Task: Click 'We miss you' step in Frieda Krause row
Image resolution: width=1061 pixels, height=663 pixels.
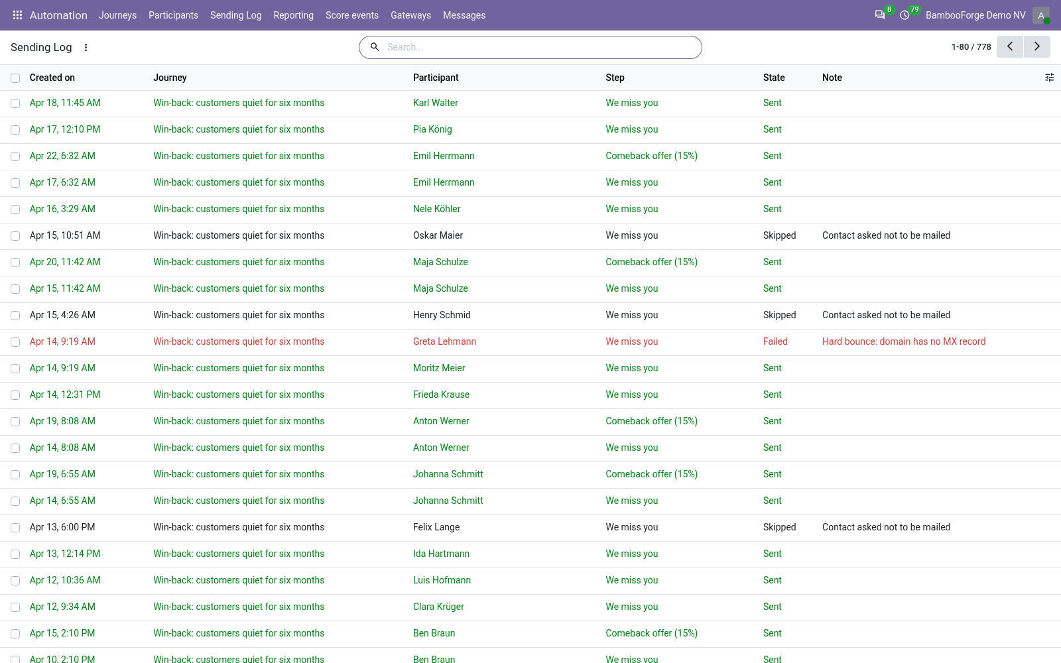Action: coord(631,394)
